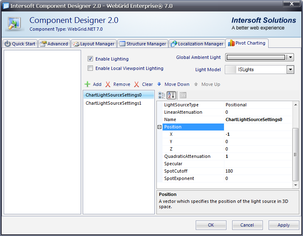Open the Light Model dropdown
This screenshot has height=236, width=303.
tap(290, 70)
